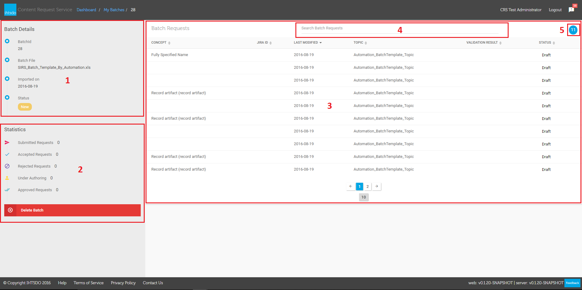
Task: Open the notifications message icon
Action: tap(571, 10)
